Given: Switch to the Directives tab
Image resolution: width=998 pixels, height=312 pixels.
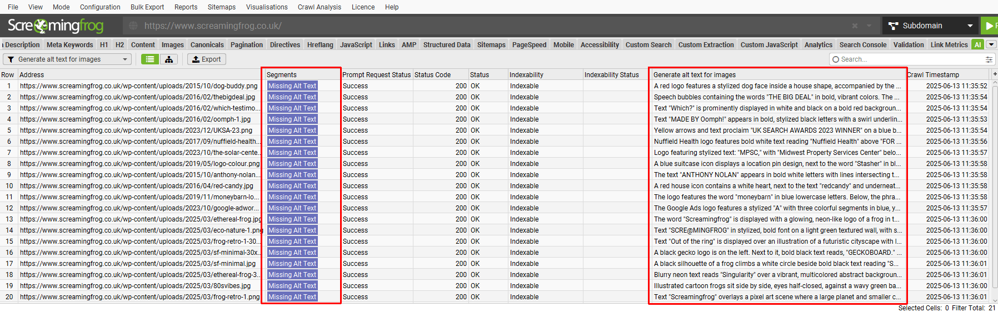Looking at the screenshot, I should (x=285, y=45).
